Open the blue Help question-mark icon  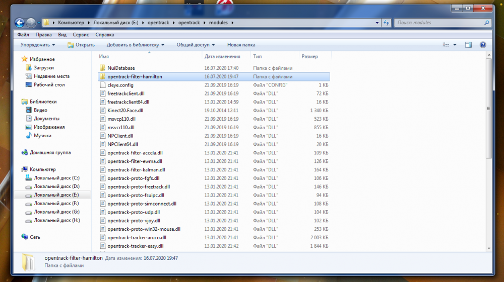[x=483, y=45]
